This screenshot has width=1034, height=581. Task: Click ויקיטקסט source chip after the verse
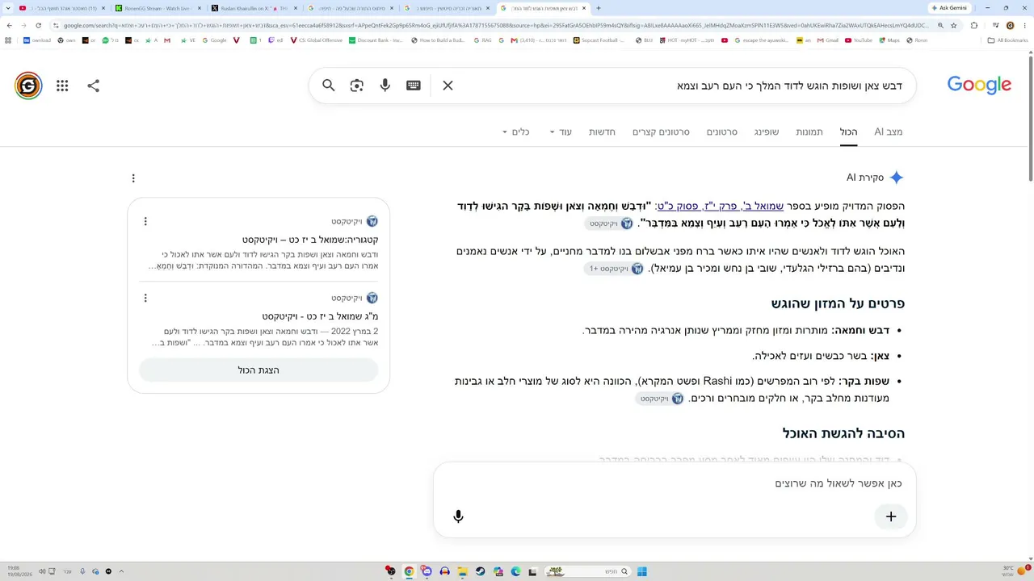[611, 224]
